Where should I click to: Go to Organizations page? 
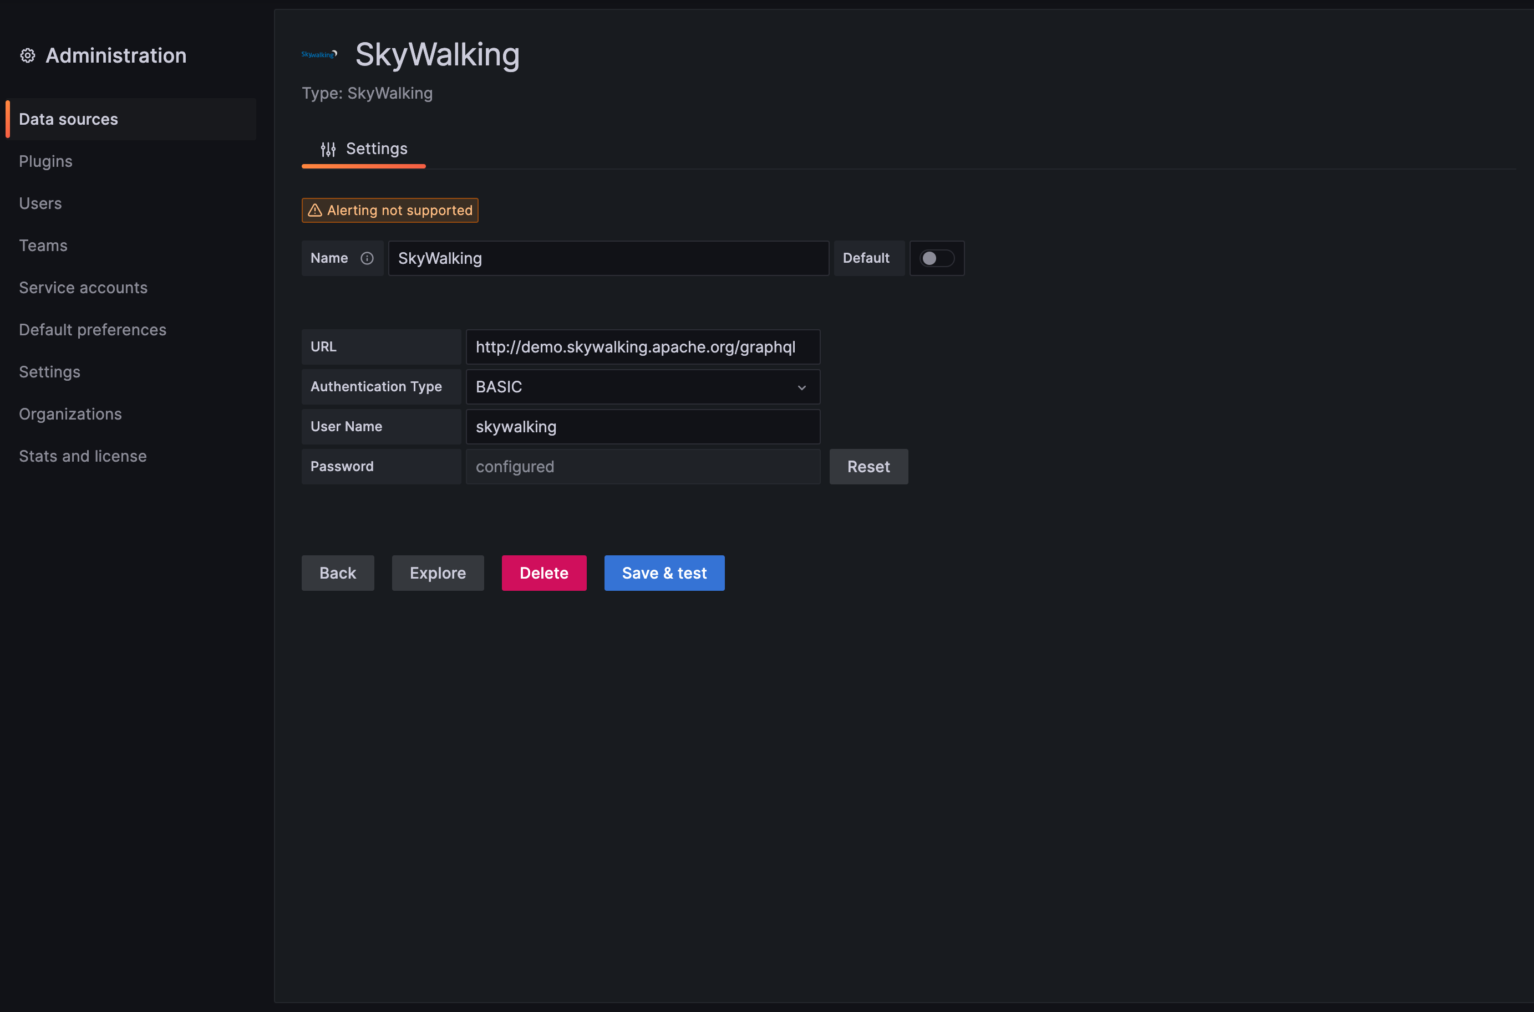pos(70,415)
